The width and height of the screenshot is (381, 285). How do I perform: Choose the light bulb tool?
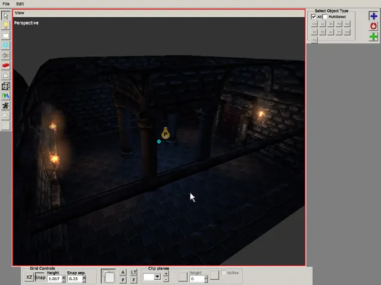(x=5, y=25)
